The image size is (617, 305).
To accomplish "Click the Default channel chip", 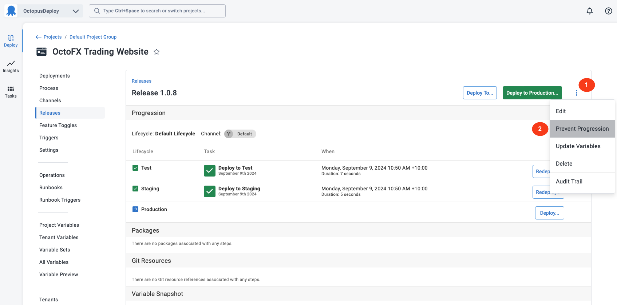I will click(x=240, y=134).
